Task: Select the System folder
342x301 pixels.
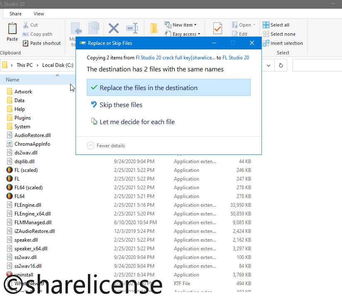Action: point(22,127)
